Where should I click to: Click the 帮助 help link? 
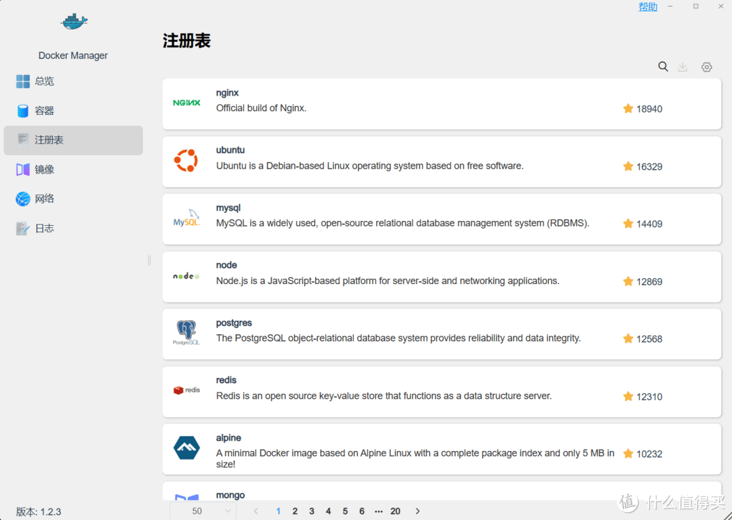pos(648,7)
